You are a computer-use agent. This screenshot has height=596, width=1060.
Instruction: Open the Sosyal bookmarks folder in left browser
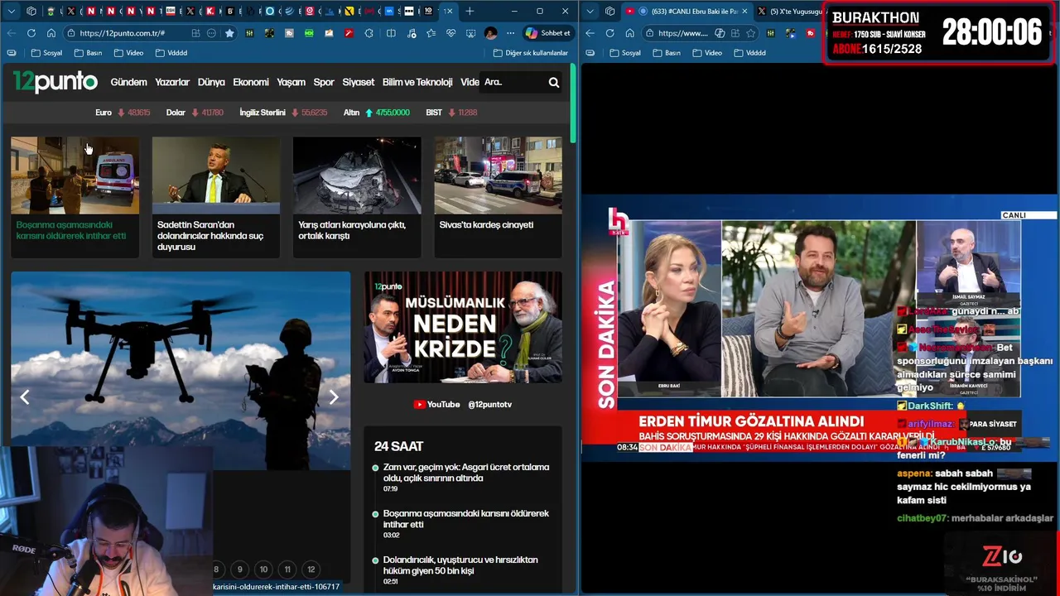click(x=47, y=52)
